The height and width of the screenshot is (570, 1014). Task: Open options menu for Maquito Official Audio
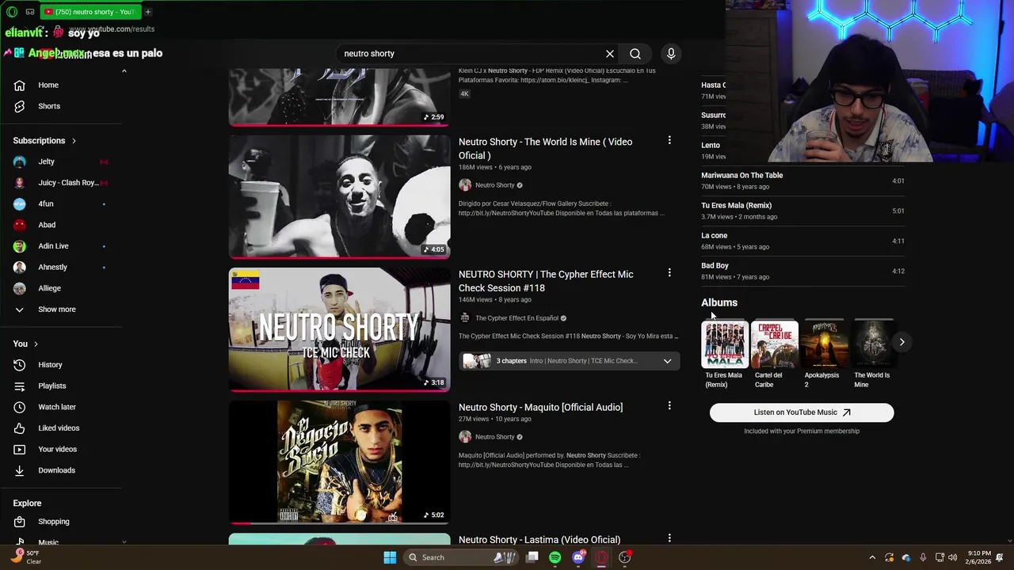click(669, 405)
